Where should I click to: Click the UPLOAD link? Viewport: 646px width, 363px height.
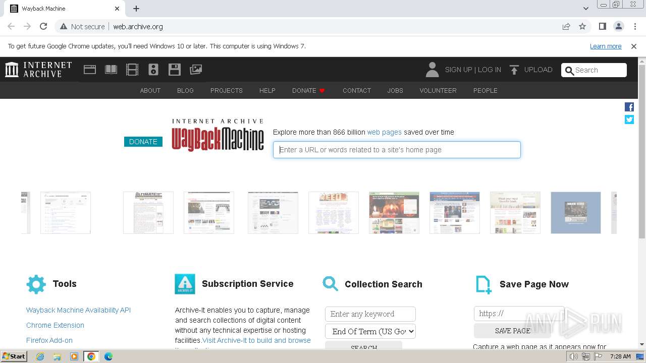[539, 70]
